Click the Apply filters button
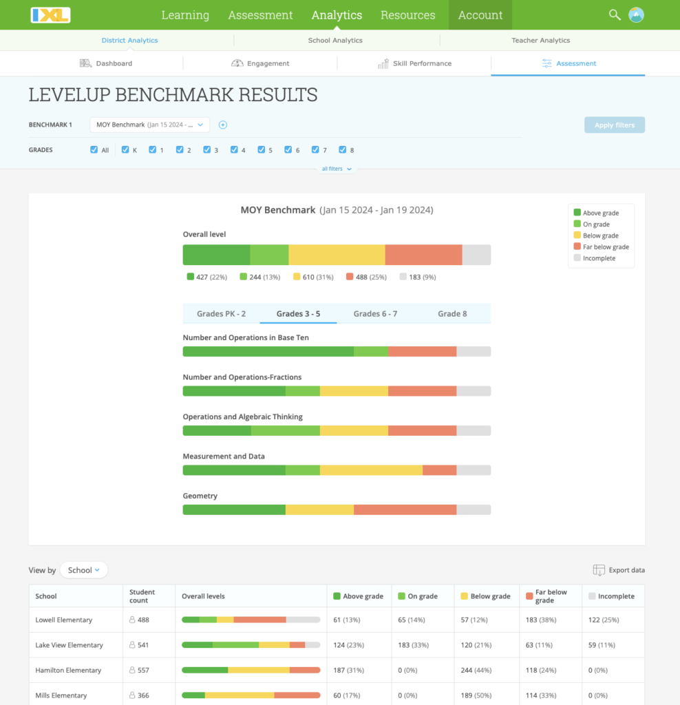The width and height of the screenshot is (680, 705). (x=614, y=125)
